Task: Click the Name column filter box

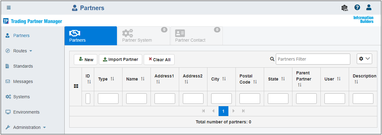Action: tap(136, 99)
